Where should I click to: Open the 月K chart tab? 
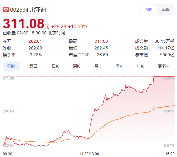(98, 66)
